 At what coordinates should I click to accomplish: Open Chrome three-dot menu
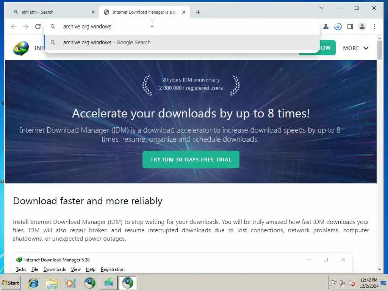374,27
